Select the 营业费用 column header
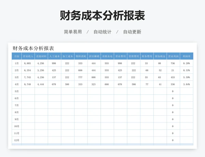 (x=121, y=56)
